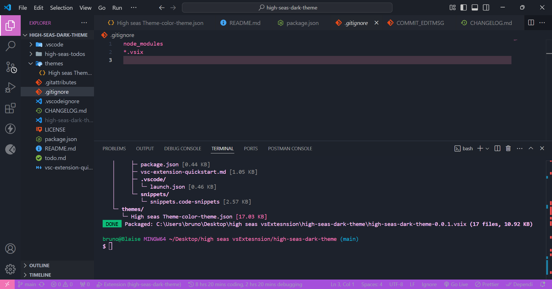The height and width of the screenshot is (289, 552).
Task: Click the coding time tracker in status bar
Action: pos(245,284)
